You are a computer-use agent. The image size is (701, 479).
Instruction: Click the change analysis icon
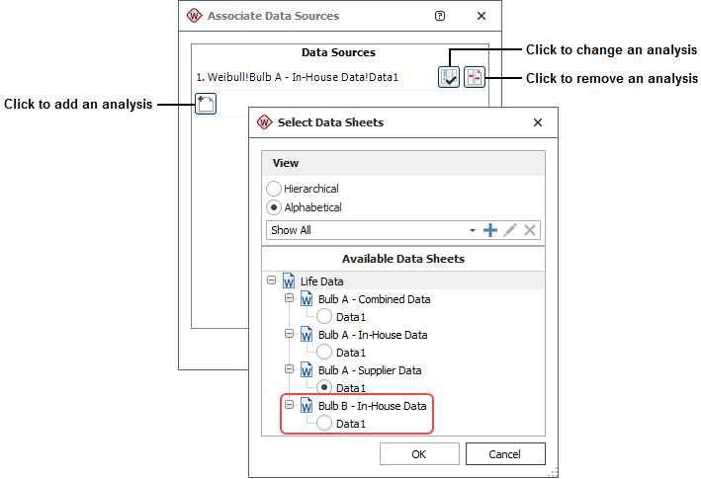click(450, 77)
